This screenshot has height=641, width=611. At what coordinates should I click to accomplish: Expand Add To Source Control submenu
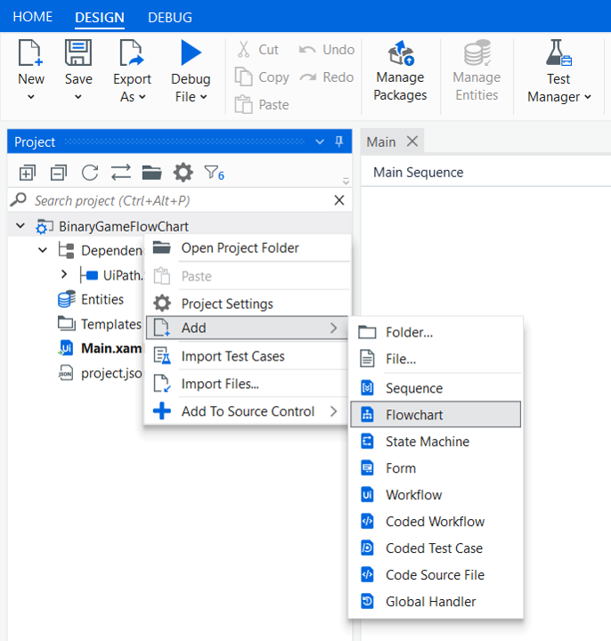(x=248, y=410)
